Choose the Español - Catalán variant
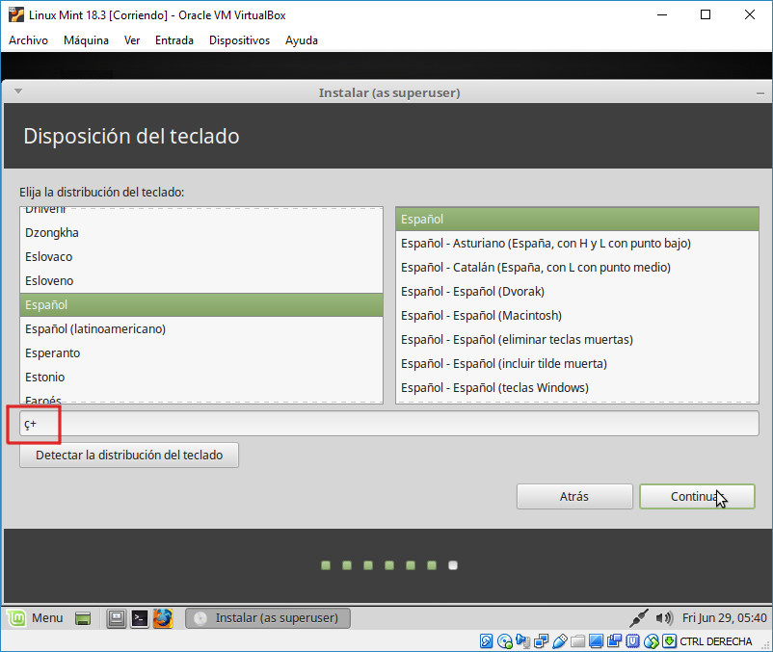The width and height of the screenshot is (773, 652). click(x=576, y=268)
